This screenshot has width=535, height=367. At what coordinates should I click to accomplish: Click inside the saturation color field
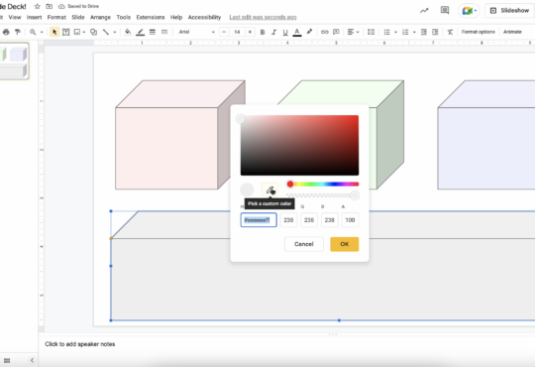click(299, 145)
